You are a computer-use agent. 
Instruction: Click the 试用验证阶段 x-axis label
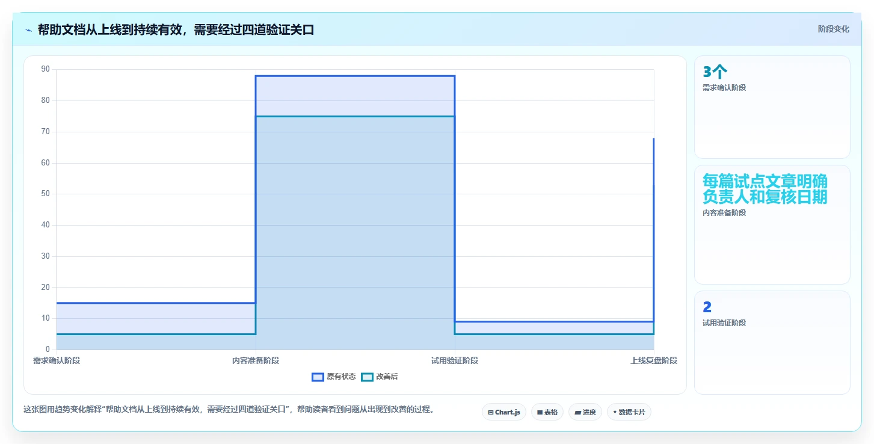(455, 360)
